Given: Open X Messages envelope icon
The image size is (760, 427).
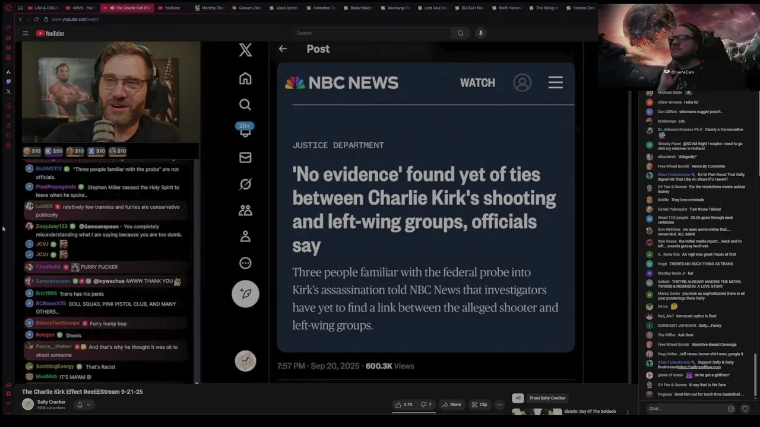Looking at the screenshot, I should [x=245, y=158].
